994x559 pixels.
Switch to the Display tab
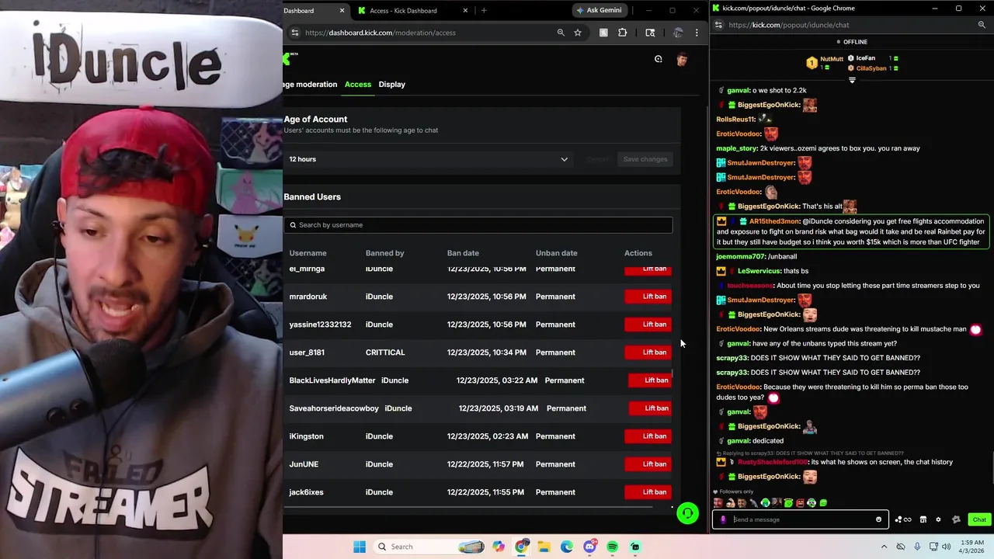(x=392, y=84)
